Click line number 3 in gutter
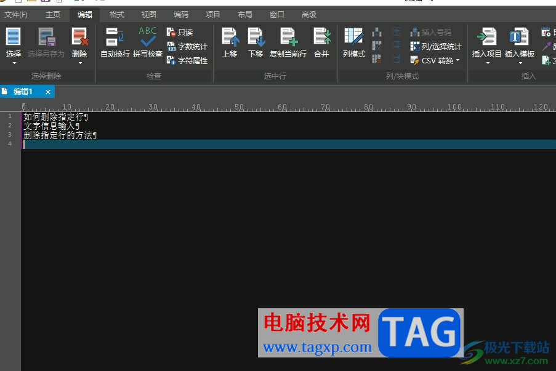556x371 pixels. [10, 135]
